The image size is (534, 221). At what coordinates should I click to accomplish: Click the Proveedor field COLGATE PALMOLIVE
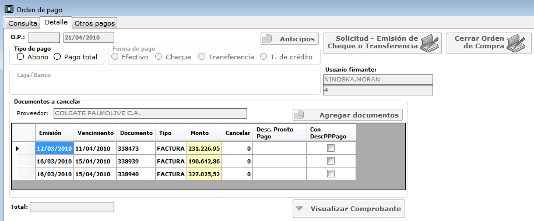[150, 113]
